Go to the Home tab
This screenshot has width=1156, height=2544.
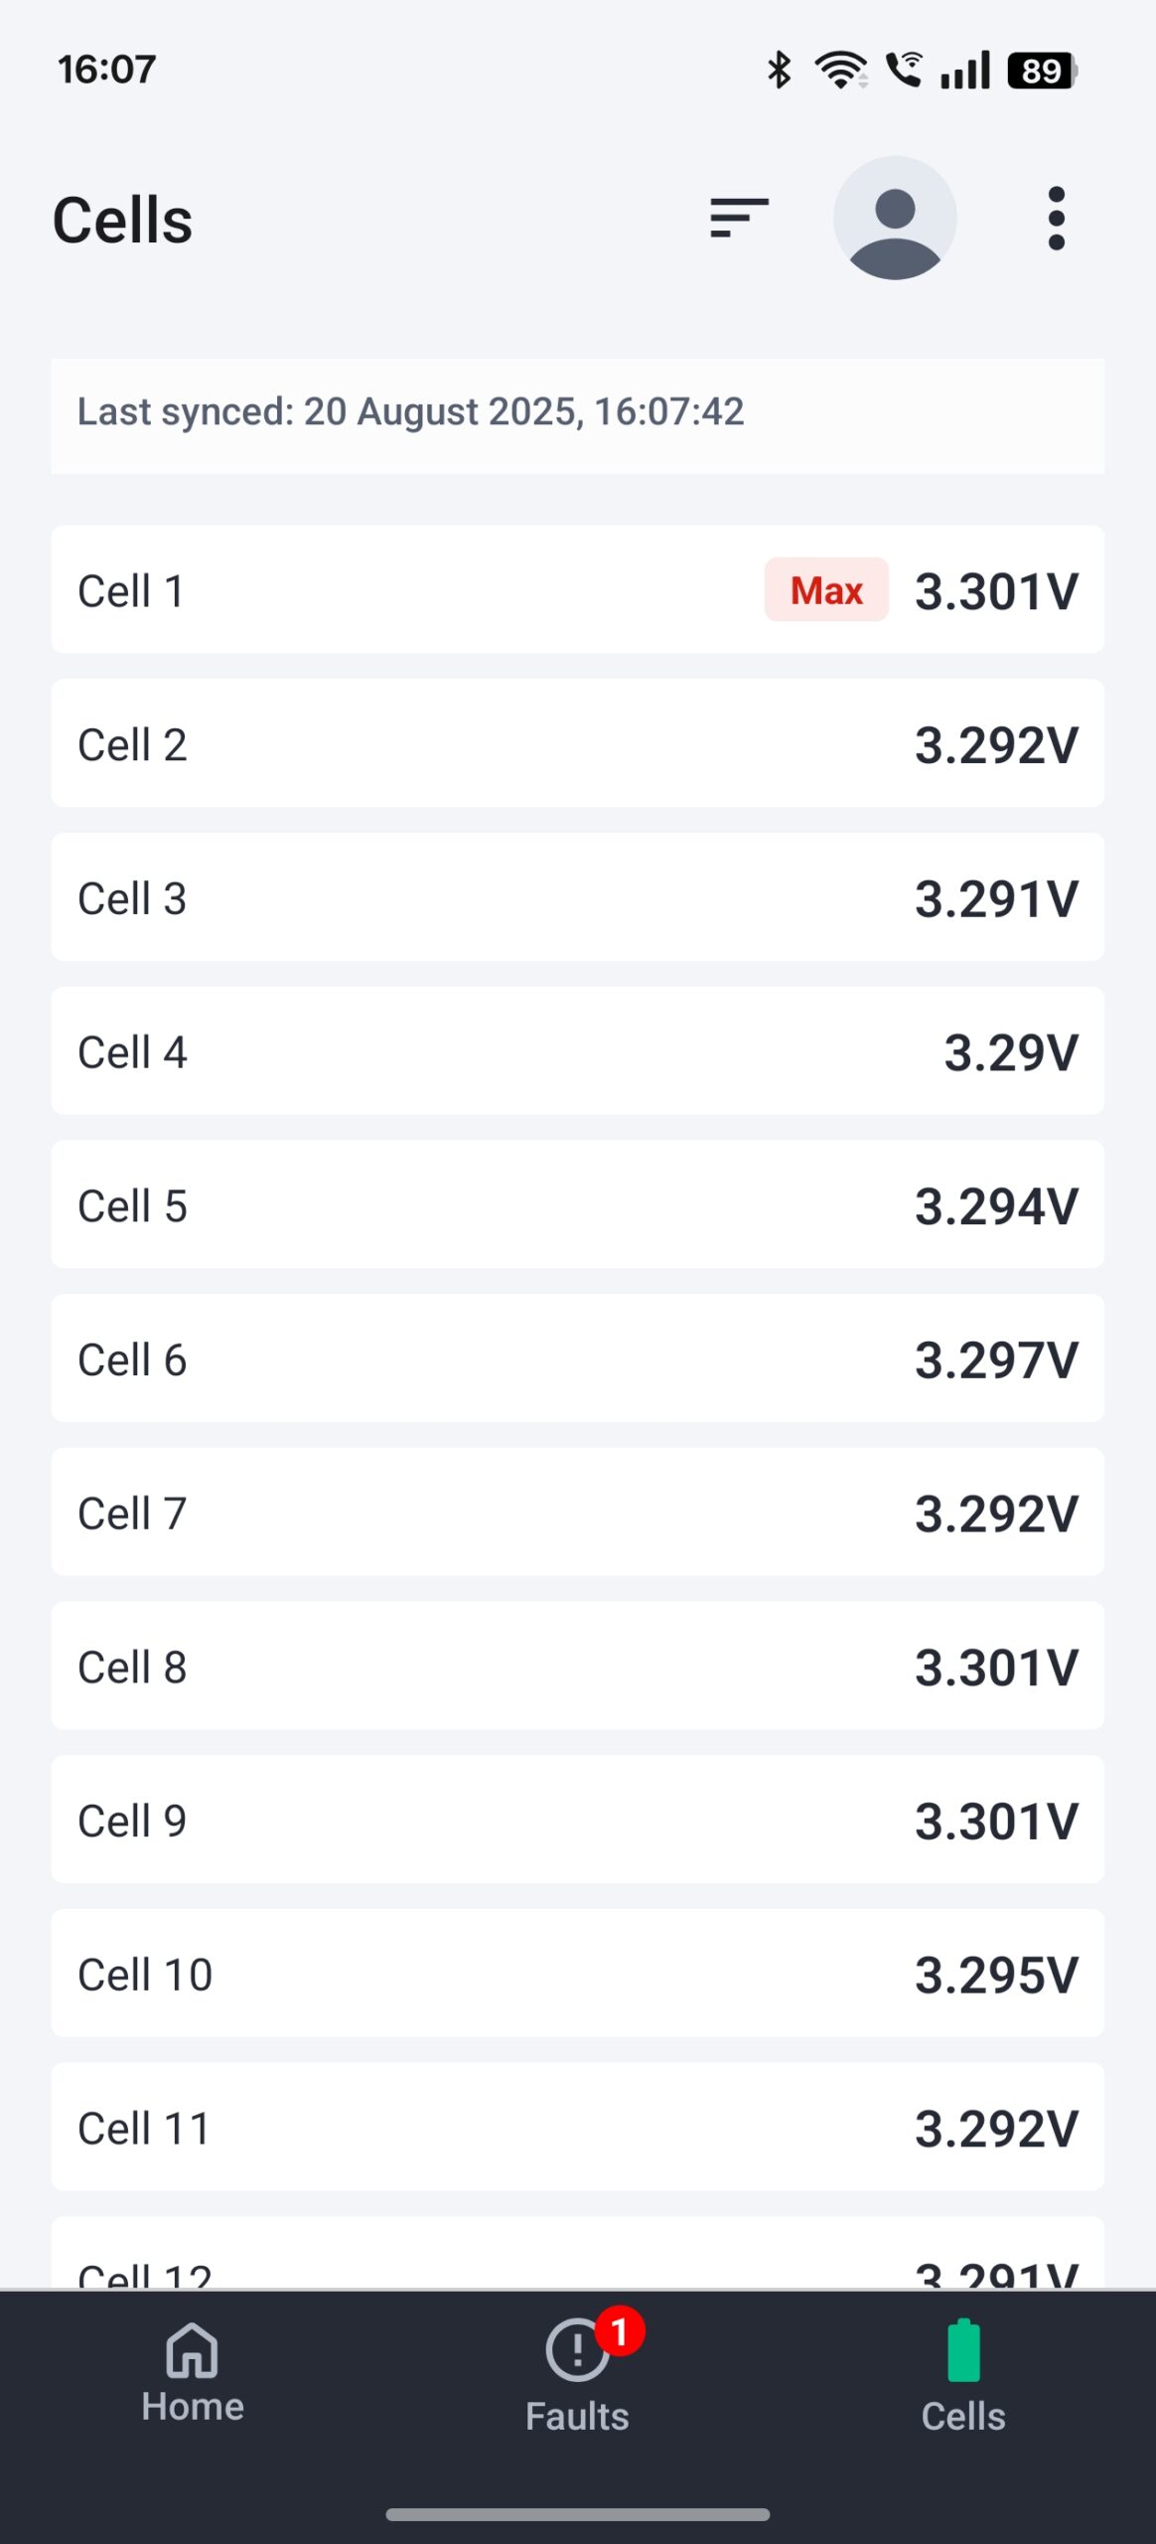193,2375
